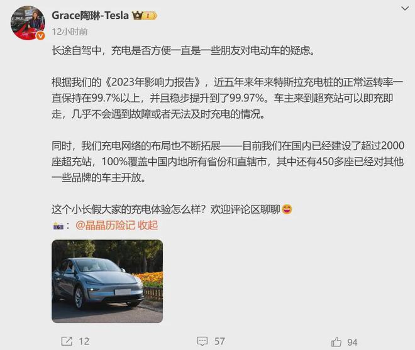The height and width of the screenshot is (350, 415).
Task: Expand the post options chevron menu
Action: (x=405, y=8)
